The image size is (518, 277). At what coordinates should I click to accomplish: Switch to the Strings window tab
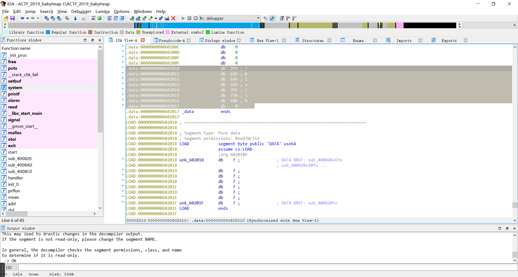click(220, 40)
